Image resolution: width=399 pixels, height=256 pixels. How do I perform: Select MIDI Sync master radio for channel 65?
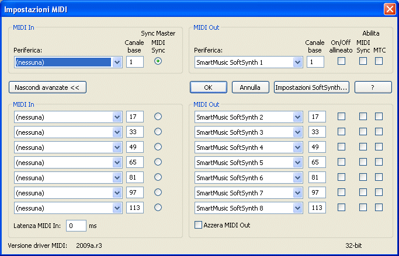[158, 162]
